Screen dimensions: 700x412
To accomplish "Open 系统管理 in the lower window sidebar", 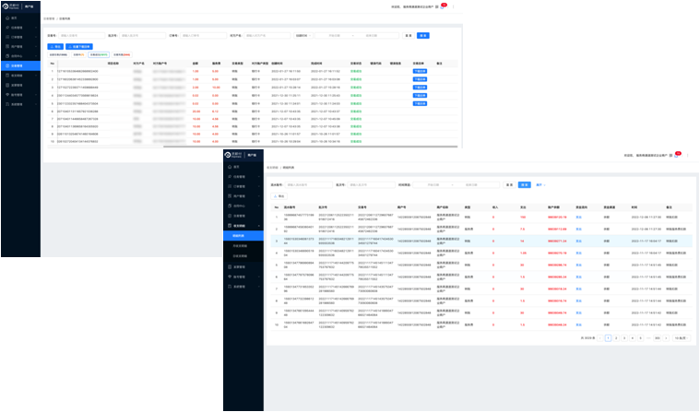I will point(243,287).
